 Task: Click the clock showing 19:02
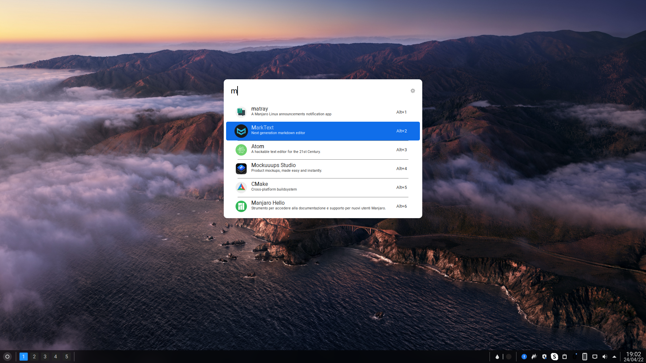(633, 357)
